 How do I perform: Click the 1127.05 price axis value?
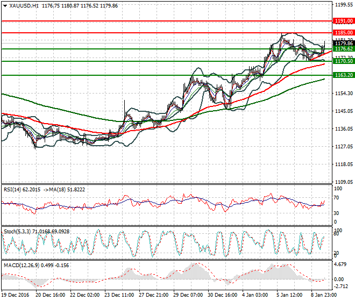tap(344, 146)
